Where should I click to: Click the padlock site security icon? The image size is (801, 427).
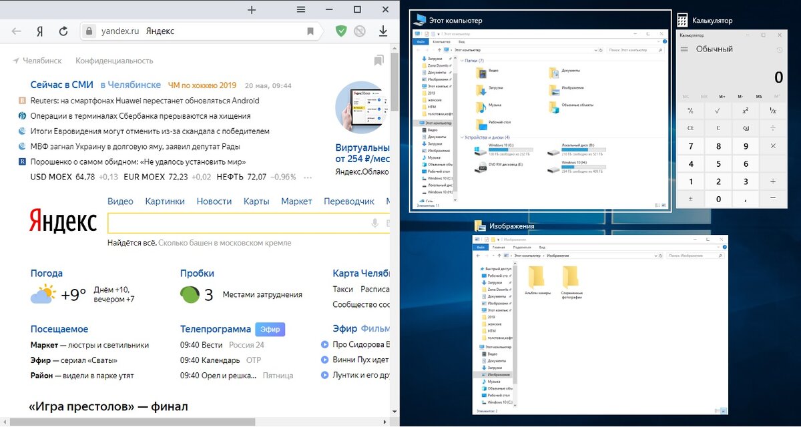pyautogui.click(x=89, y=31)
